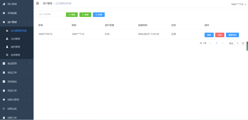
Task: Click the gear icon beside 用户管理
Action: click(4, 22)
